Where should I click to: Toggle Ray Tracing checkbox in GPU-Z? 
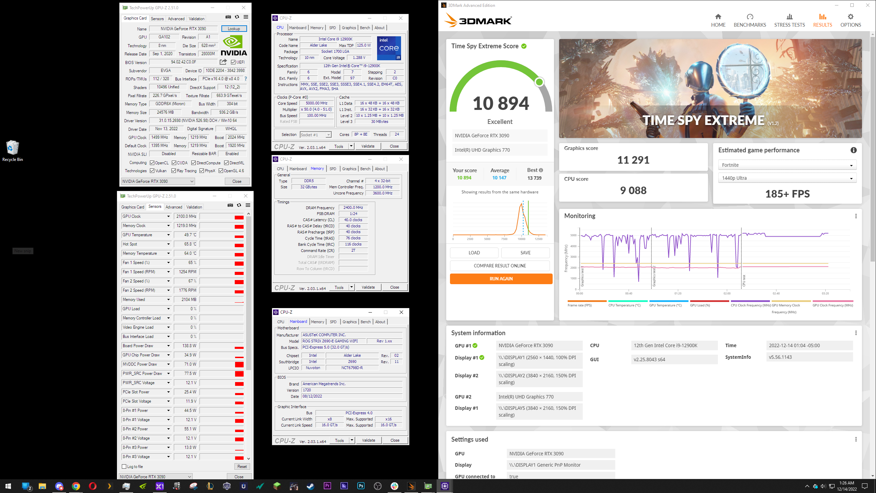pyautogui.click(x=174, y=171)
